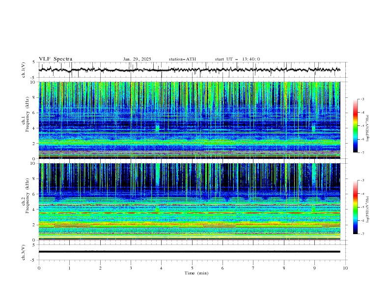Click the "ch.1(V)" vertical axis label
The width and height of the screenshot is (389, 301).
tap(24, 70)
